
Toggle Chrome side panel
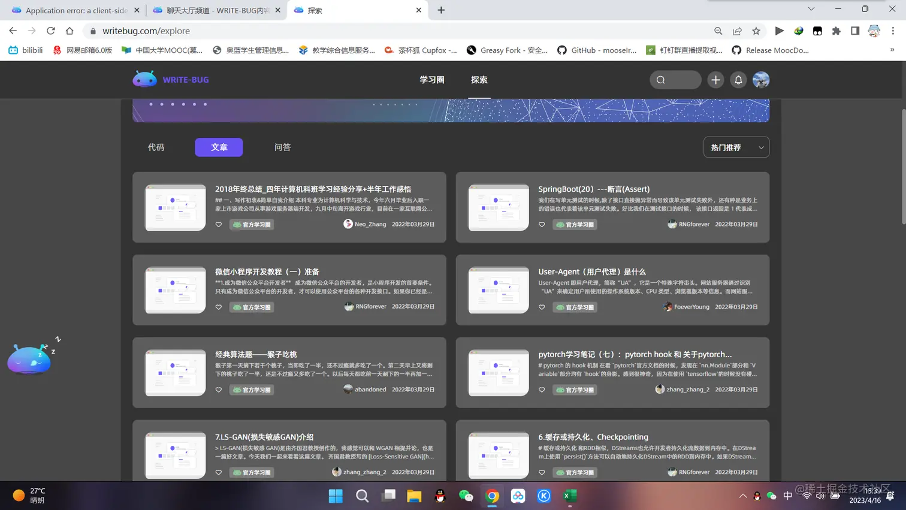click(x=855, y=31)
